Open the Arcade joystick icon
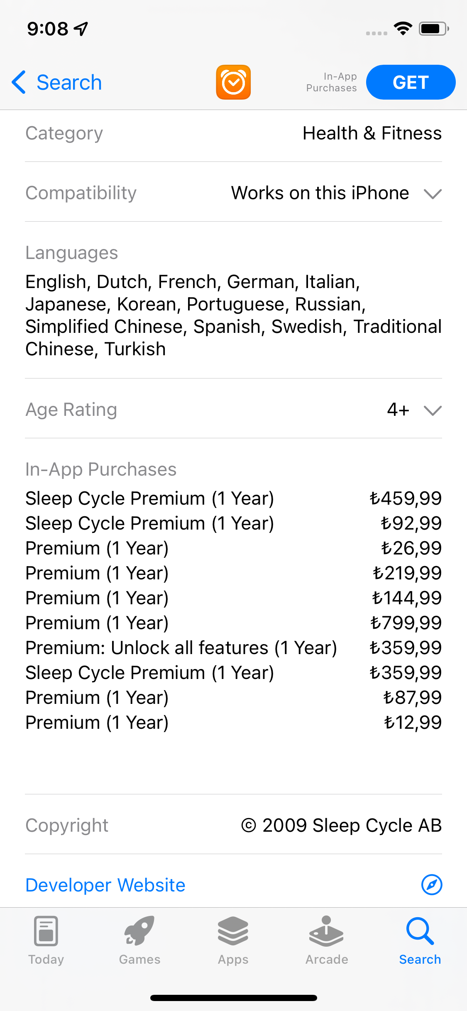Viewport: 467px width, 1011px height. pos(326,931)
